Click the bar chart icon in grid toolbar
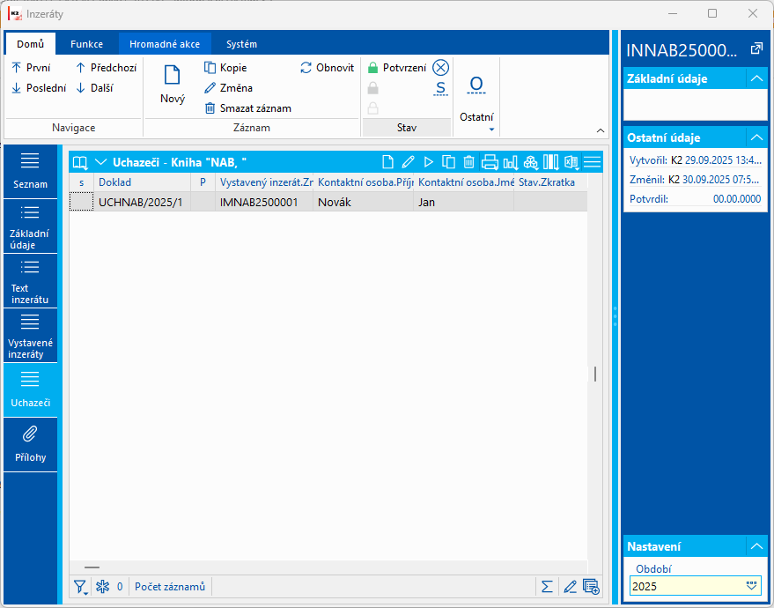Screen dimensions: 774x608 tap(511, 162)
